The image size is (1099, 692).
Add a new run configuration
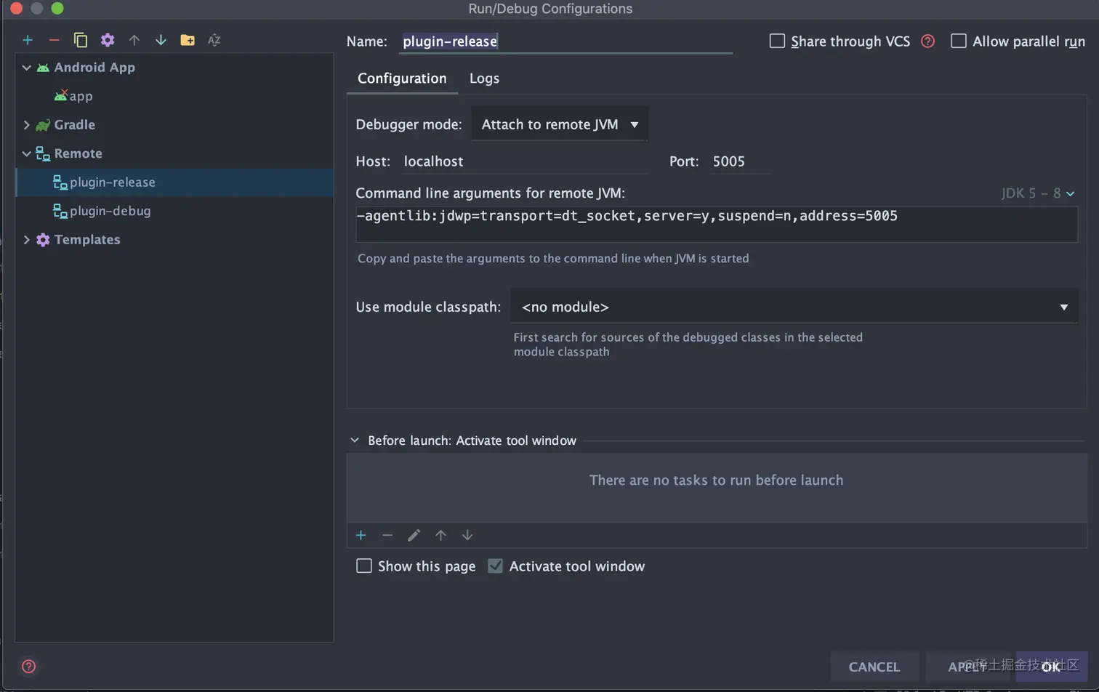(x=28, y=40)
